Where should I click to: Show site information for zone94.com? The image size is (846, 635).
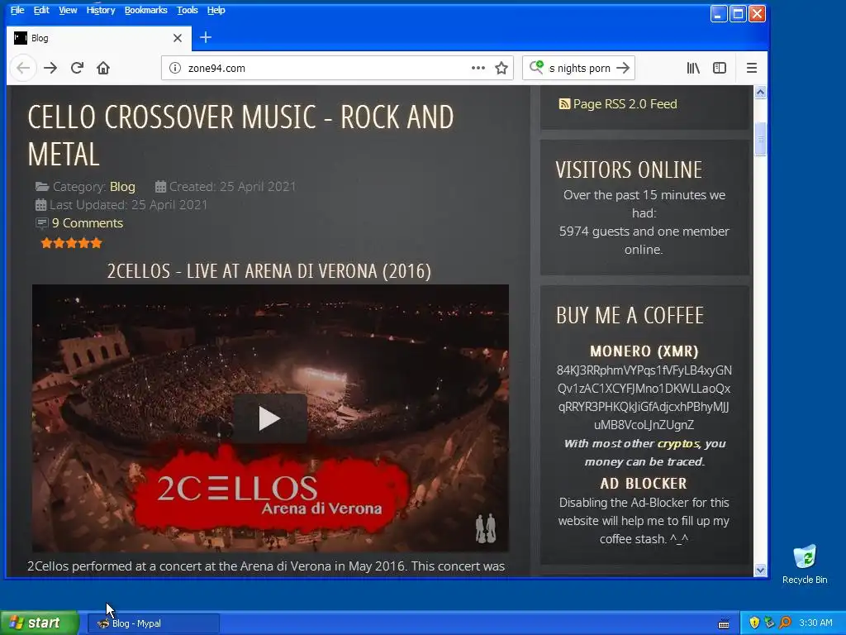175,68
